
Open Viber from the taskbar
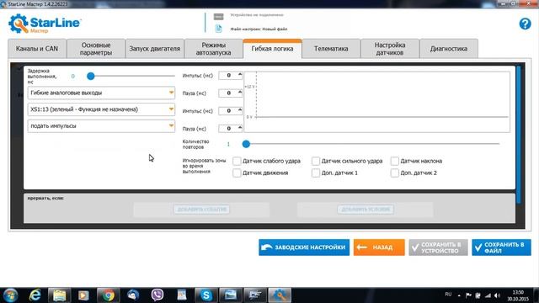157,295
